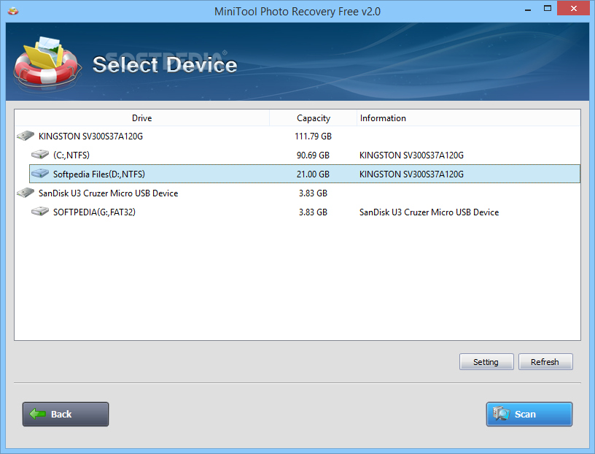Click the green arrow icon on Back button
Image resolution: width=595 pixels, height=454 pixels.
pos(38,414)
